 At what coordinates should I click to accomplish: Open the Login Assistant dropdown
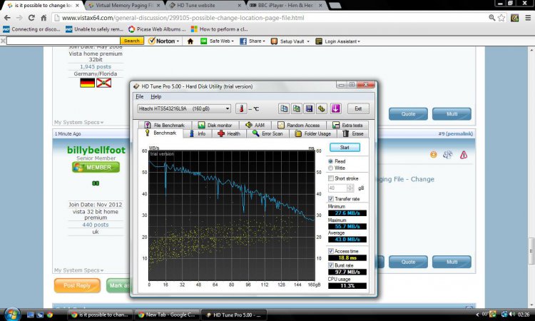337,41
